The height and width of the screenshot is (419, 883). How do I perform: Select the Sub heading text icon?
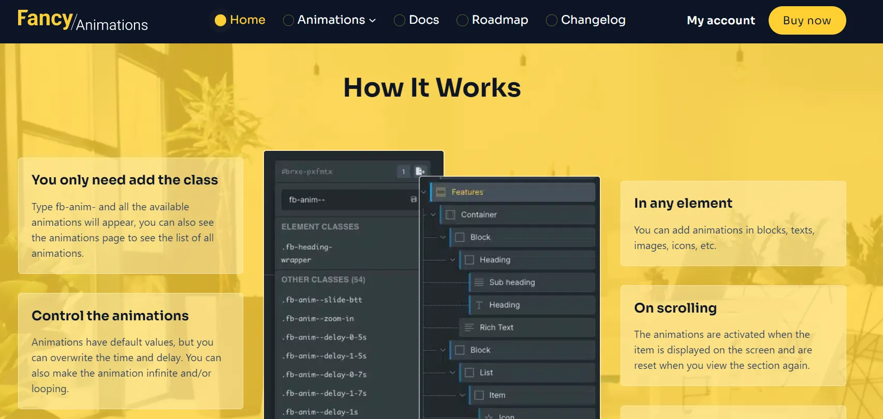pyautogui.click(x=479, y=283)
